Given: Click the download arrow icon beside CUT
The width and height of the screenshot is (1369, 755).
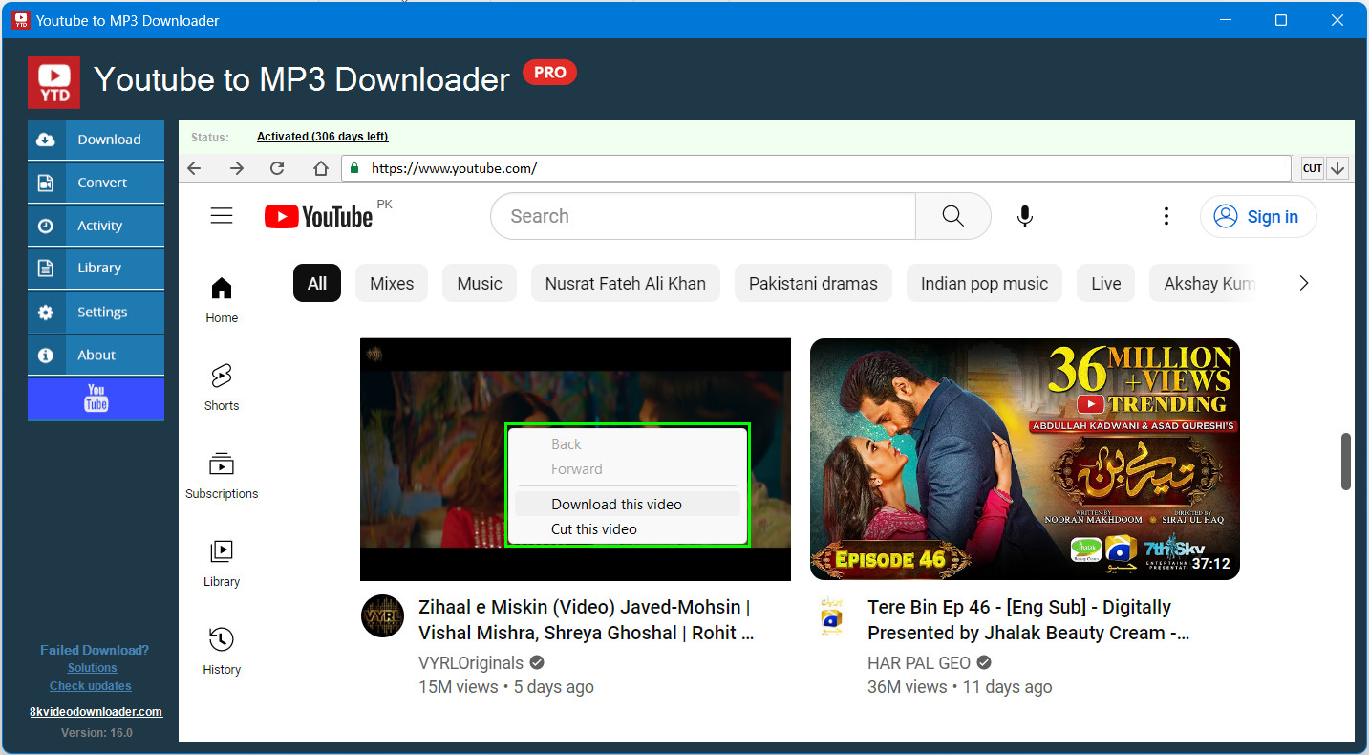Looking at the screenshot, I should pos(1337,168).
